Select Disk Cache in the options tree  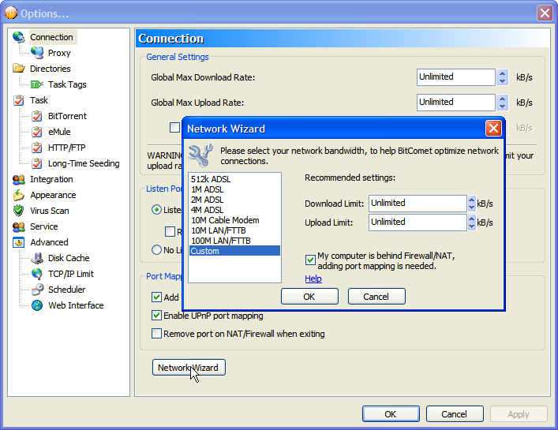coord(69,258)
